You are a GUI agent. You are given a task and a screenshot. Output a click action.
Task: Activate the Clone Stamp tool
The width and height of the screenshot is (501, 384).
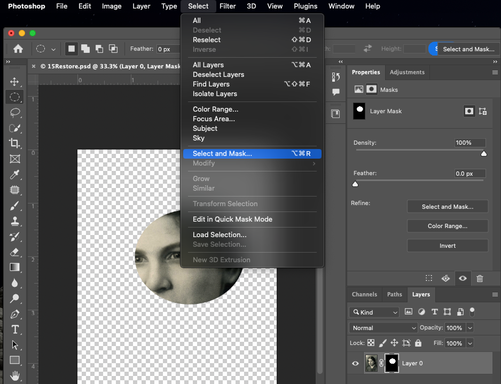[x=15, y=221]
